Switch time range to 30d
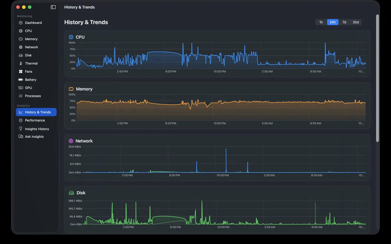The width and height of the screenshot is (391, 244). tap(355, 22)
